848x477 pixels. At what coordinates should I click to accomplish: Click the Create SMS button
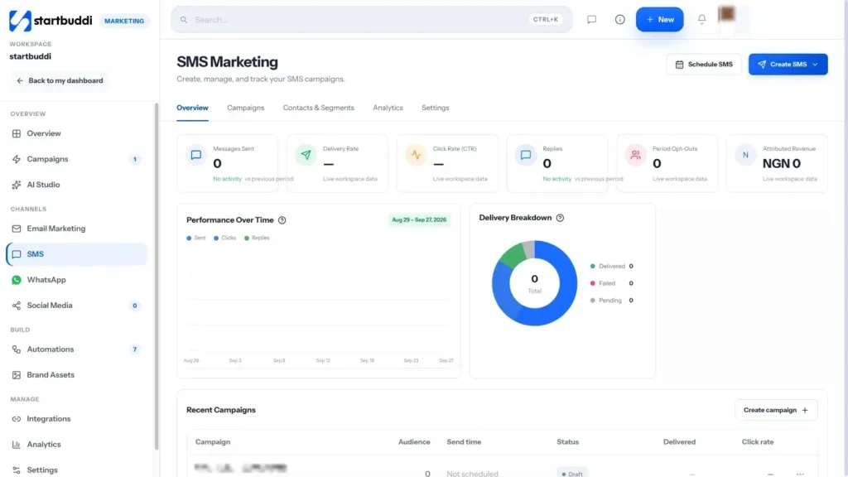[x=788, y=65]
